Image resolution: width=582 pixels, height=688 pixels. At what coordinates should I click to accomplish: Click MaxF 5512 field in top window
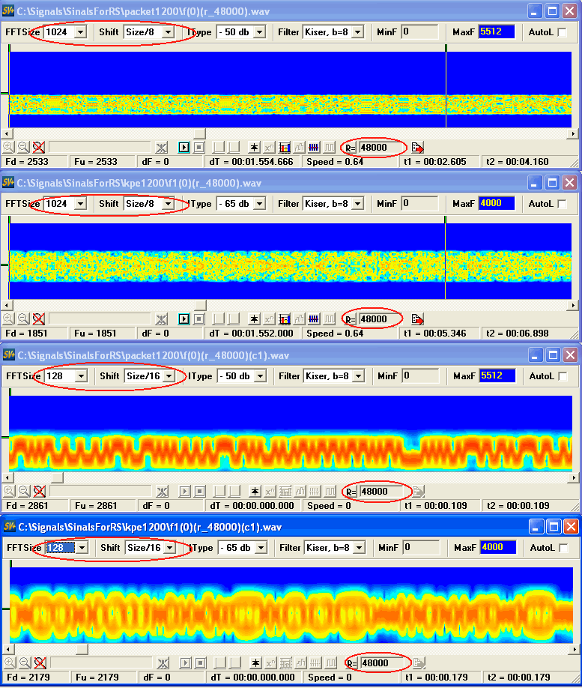[x=497, y=32]
